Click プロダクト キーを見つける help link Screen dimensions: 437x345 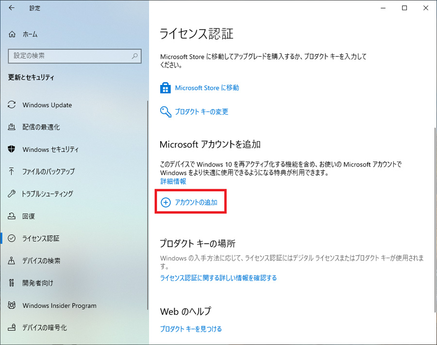click(x=191, y=329)
